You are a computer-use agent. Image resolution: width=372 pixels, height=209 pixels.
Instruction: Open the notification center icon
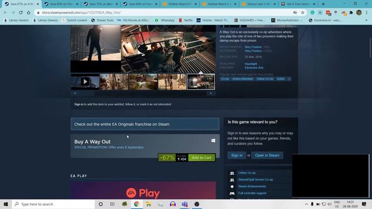[364, 204]
